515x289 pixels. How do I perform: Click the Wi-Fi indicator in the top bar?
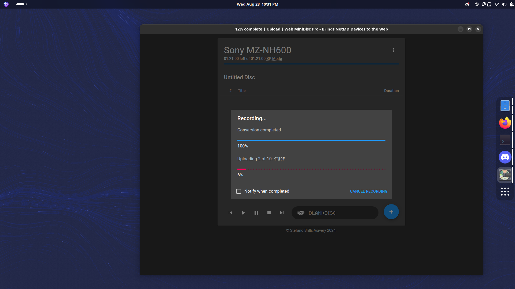coord(496,4)
